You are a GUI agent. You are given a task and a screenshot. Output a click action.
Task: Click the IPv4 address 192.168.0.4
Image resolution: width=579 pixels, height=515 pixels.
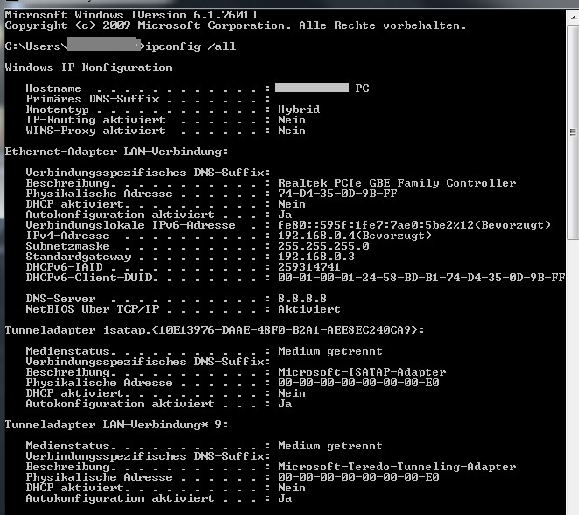315,236
